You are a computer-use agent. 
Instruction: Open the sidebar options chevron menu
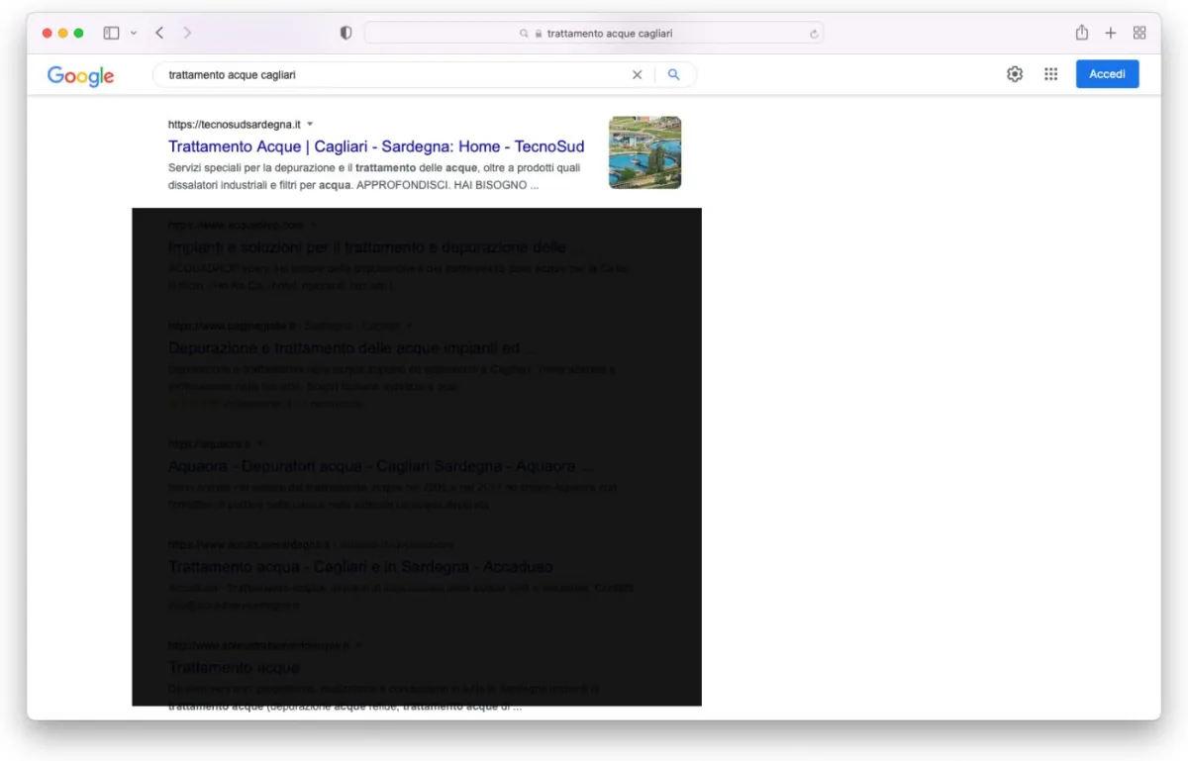point(134,33)
